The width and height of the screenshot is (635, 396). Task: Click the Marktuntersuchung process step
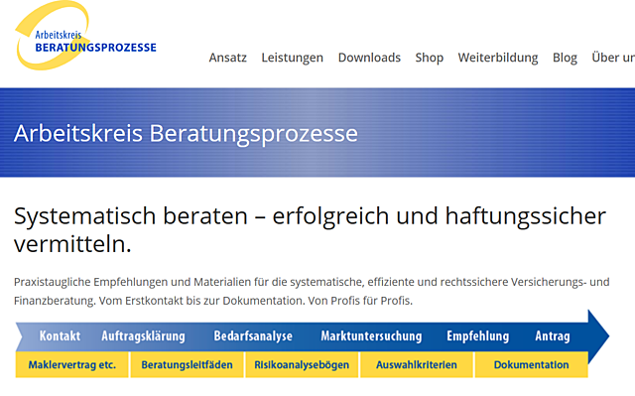[x=371, y=336]
